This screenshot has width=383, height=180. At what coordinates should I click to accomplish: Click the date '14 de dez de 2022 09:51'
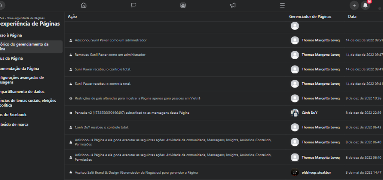[x=364, y=40]
